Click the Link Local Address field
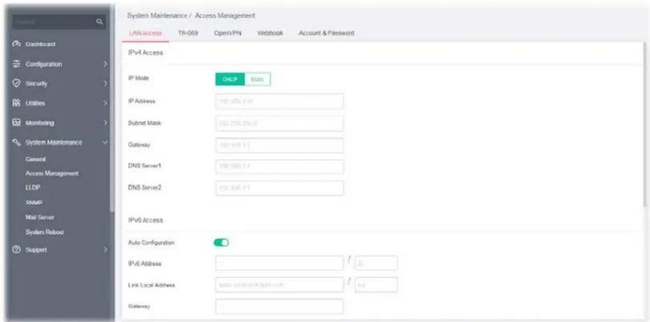 point(280,285)
